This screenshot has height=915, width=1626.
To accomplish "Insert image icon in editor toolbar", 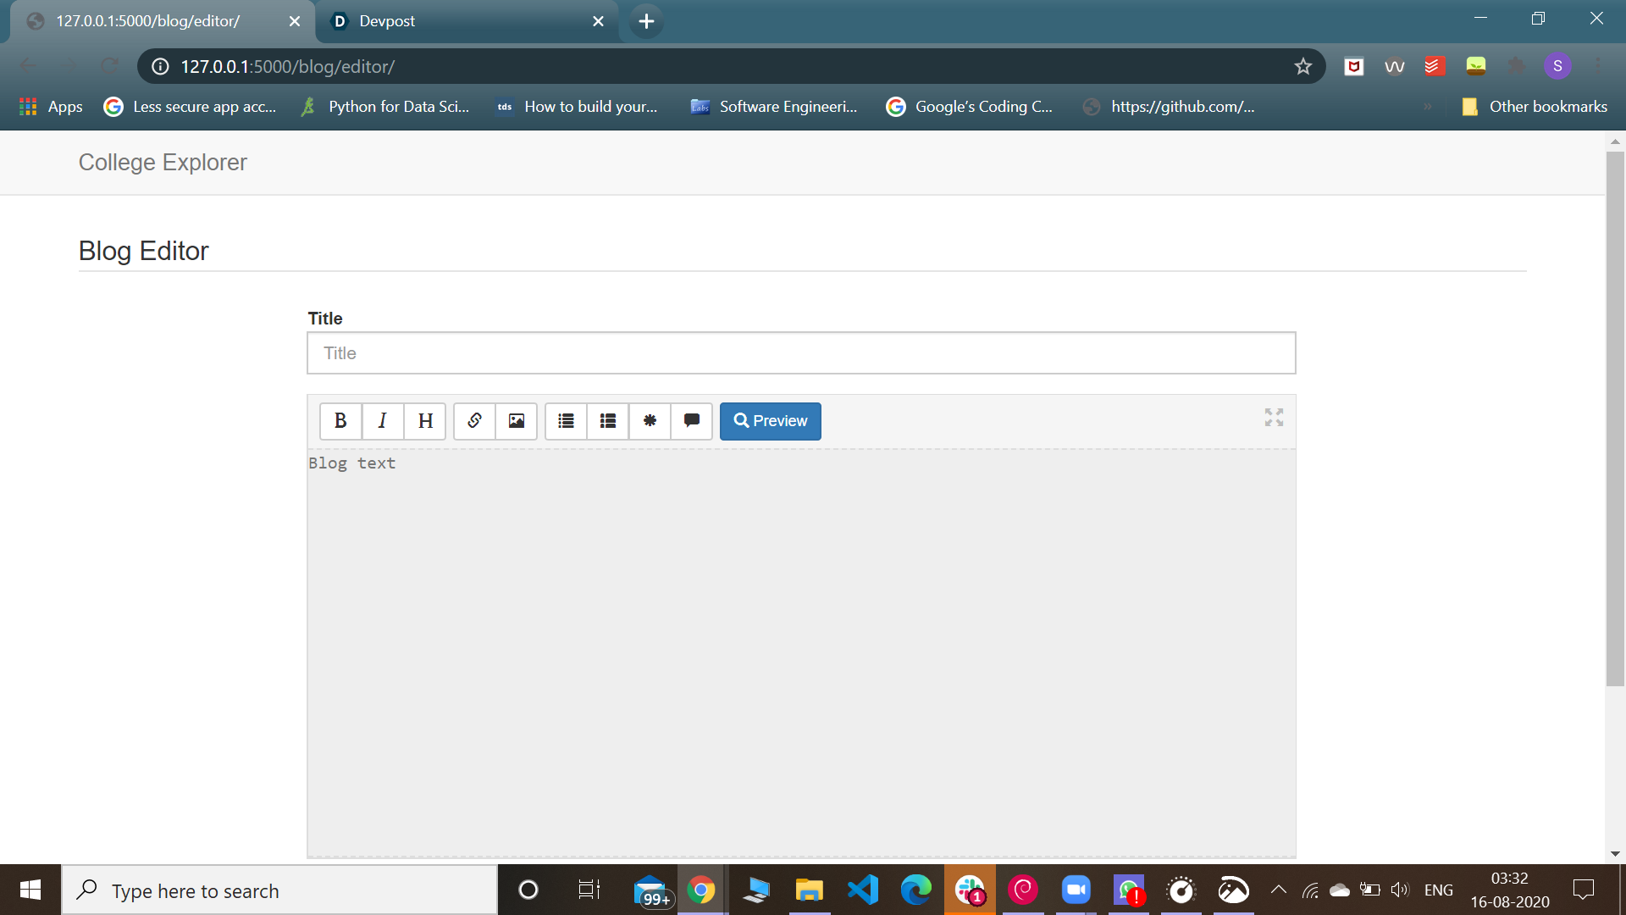I will (516, 421).
